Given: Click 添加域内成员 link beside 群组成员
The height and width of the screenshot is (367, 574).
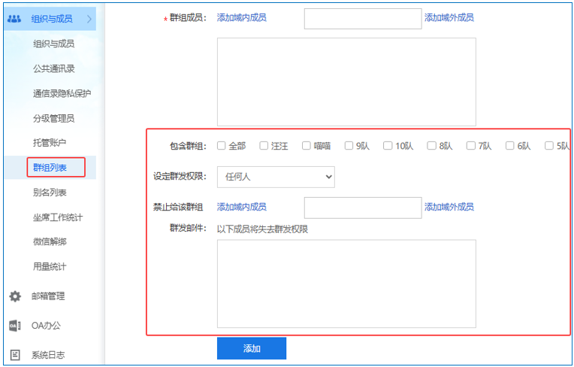Looking at the screenshot, I should (241, 17).
